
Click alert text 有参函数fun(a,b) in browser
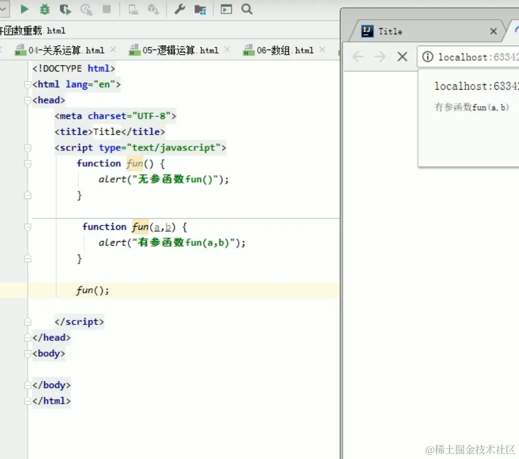click(472, 107)
